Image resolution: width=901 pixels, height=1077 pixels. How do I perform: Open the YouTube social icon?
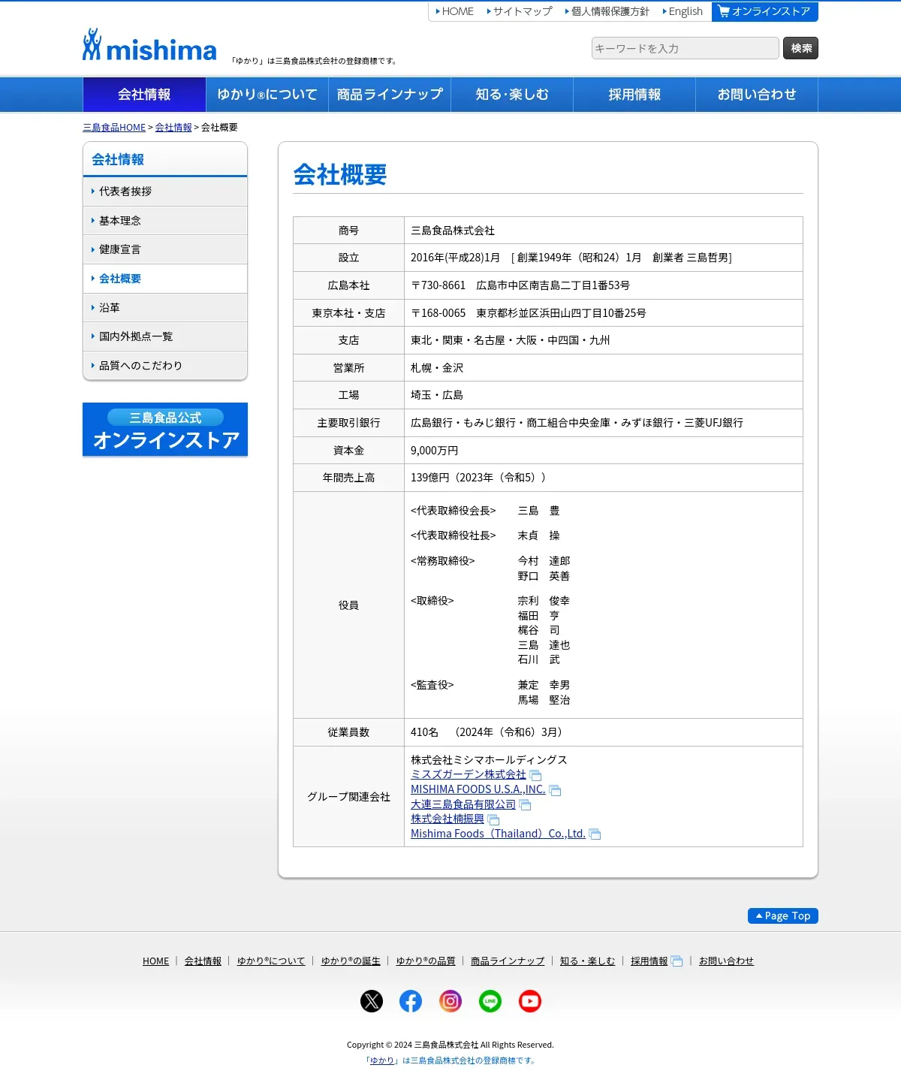pos(530,1001)
